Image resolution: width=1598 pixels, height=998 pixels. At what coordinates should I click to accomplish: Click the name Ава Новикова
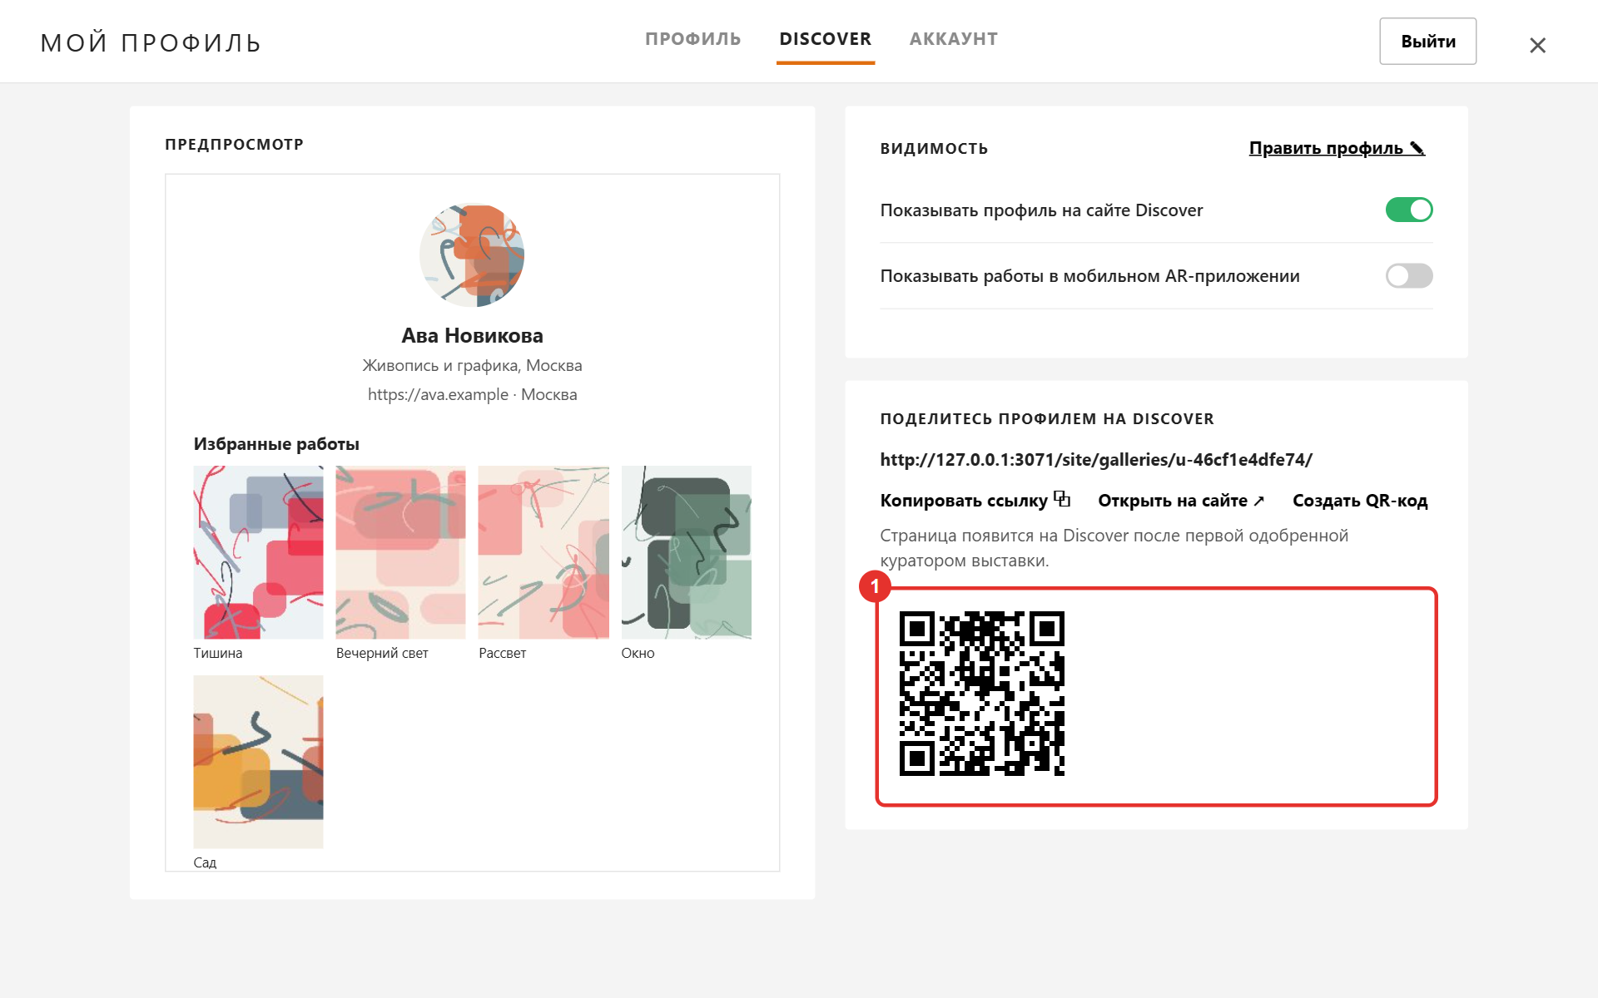[x=472, y=336]
